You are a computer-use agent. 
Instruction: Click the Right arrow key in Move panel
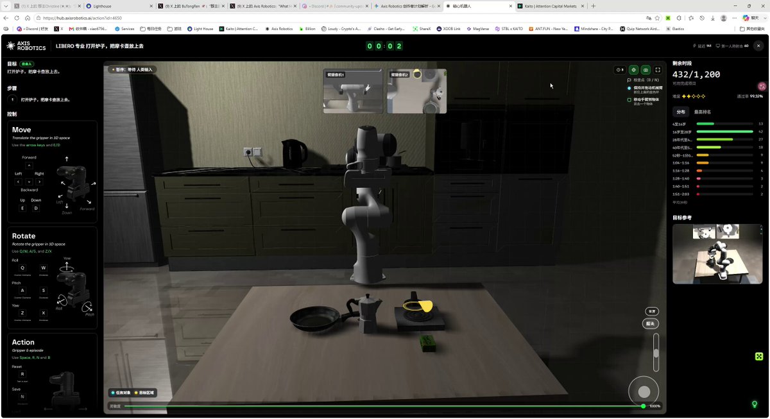(39, 182)
